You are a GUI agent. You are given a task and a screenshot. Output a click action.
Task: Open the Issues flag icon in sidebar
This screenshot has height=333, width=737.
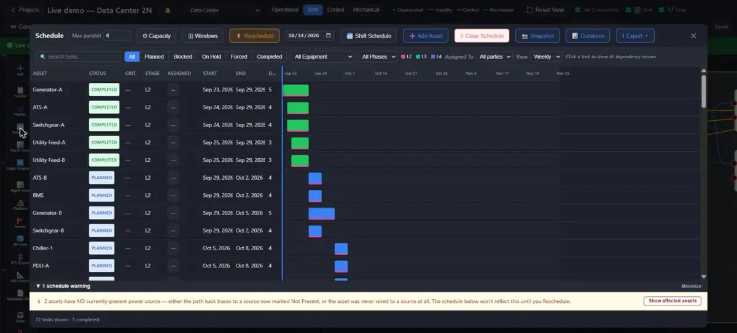point(20,222)
